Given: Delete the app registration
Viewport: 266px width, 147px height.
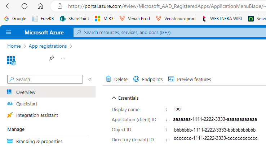Looking at the screenshot, I should tap(117, 79).
